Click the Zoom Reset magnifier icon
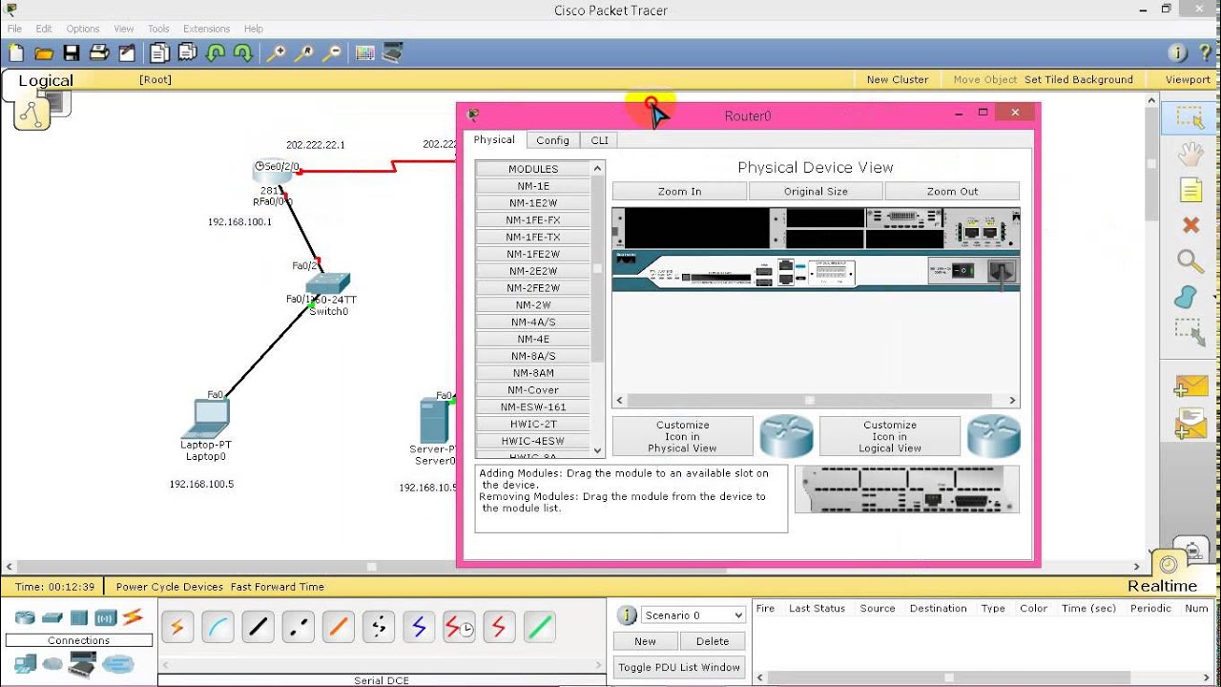 (x=304, y=53)
